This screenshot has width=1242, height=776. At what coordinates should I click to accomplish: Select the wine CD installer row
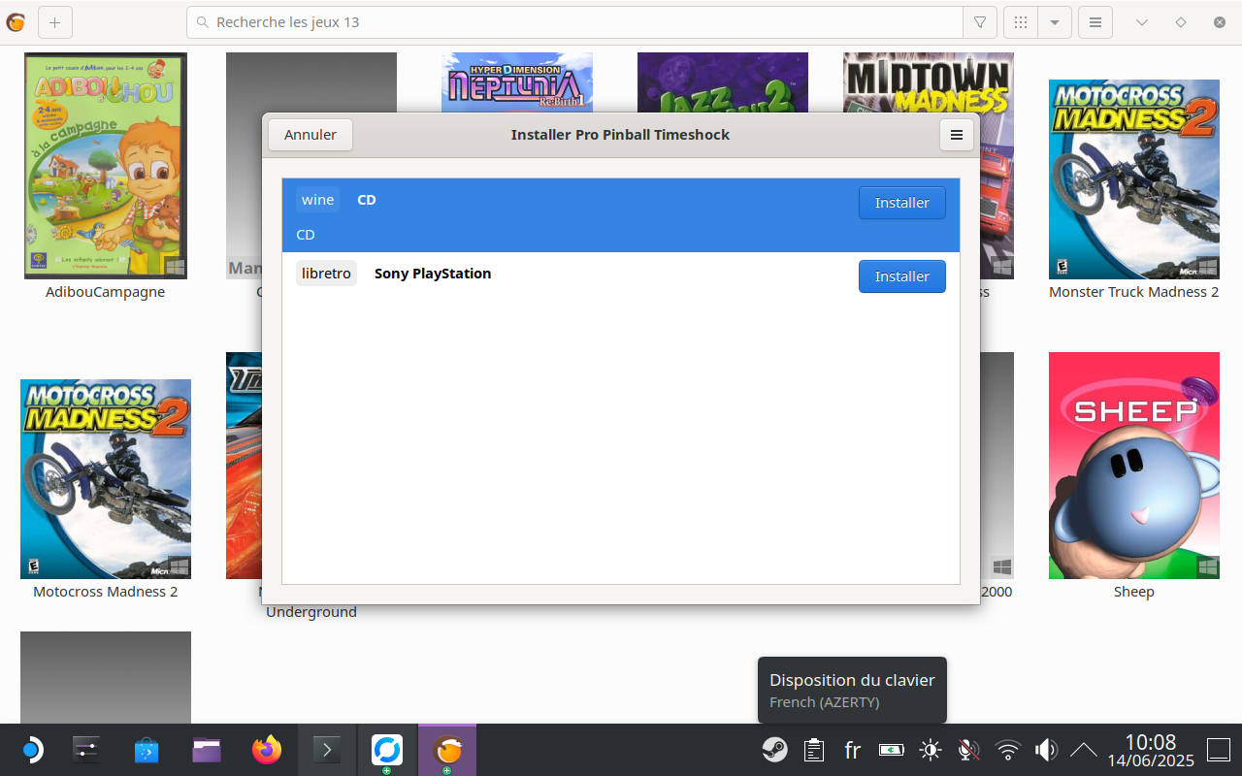(x=621, y=215)
